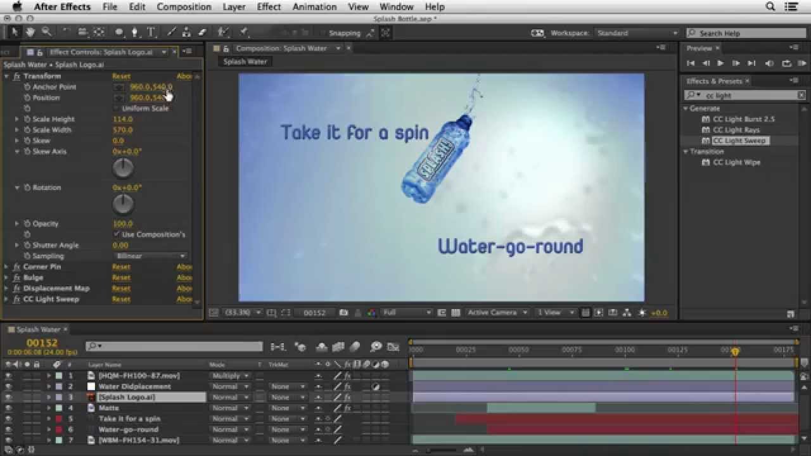Image resolution: width=811 pixels, height=456 pixels.
Task: Select the Selection arrow tool
Action: (x=15, y=32)
